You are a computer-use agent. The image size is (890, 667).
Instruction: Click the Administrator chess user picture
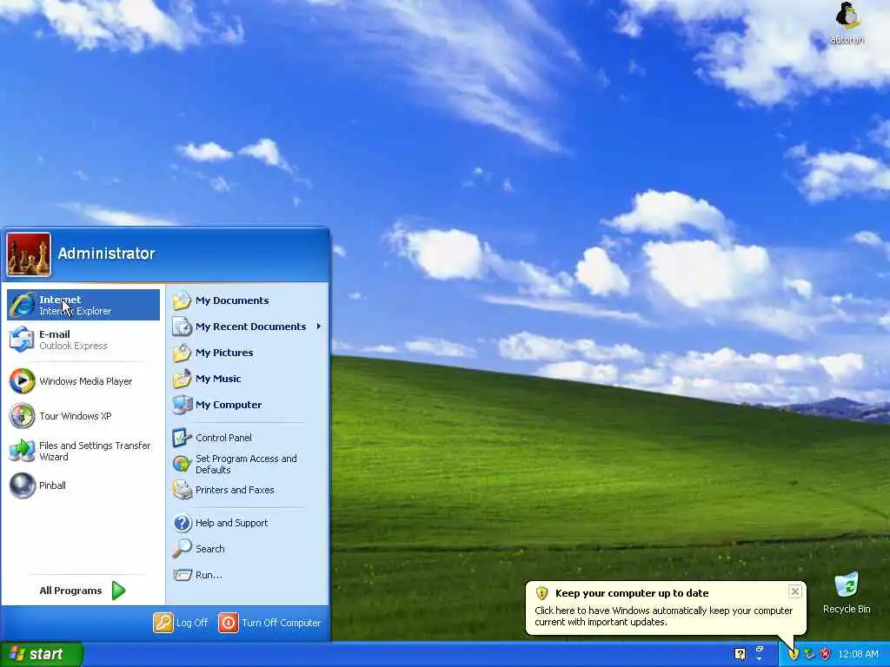[29, 254]
